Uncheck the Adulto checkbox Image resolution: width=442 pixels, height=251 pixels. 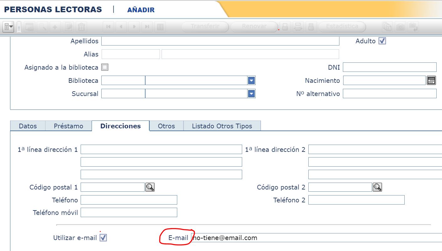[382, 41]
